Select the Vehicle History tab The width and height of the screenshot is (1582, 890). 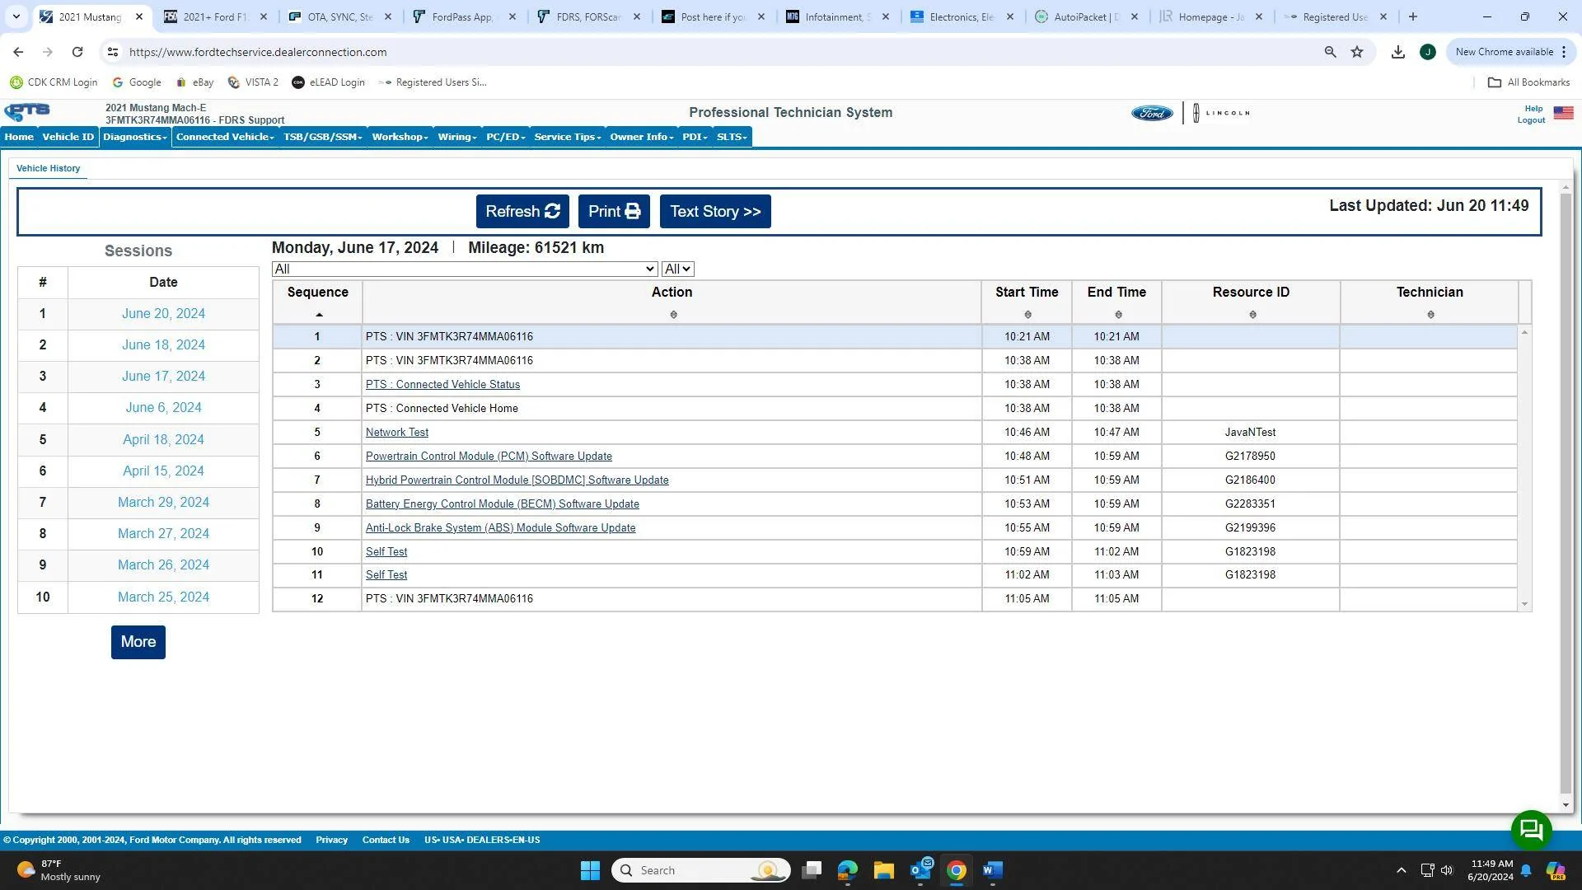(48, 168)
